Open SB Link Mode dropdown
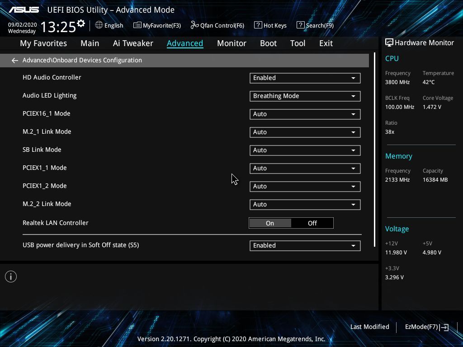Viewport: 463px width, 347px height. click(305, 150)
